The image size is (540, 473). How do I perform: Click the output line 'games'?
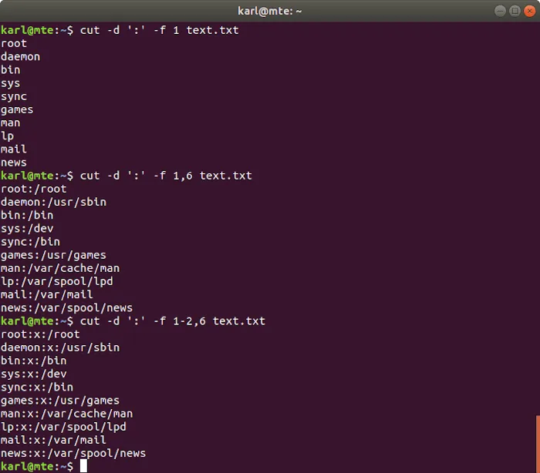click(x=17, y=109)
